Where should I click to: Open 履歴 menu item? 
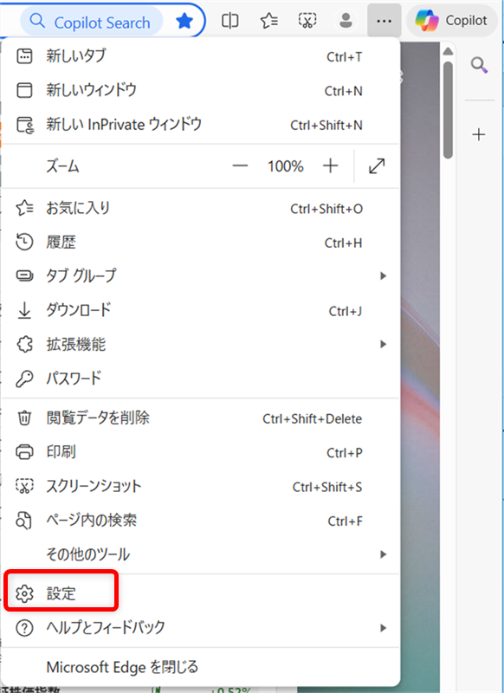tap(200, 243)
